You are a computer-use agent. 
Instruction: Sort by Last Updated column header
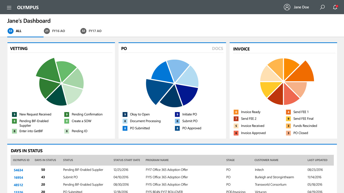[317, 160]
